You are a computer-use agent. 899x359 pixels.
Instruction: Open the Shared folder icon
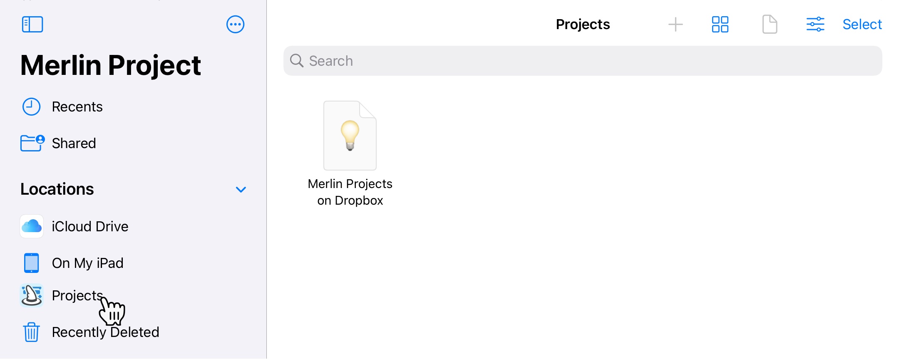[x=31, y=143]
